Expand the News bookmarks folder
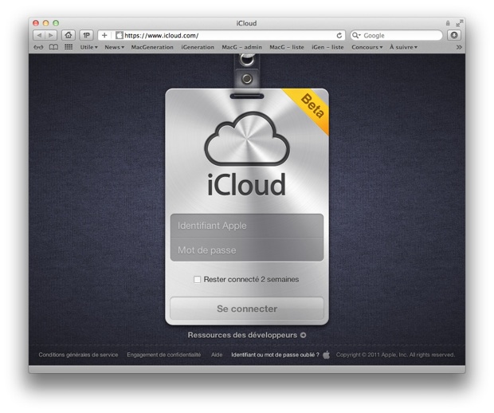Image resolution: width=494 pixels, height=413 pixels. [x=115, y=47]
